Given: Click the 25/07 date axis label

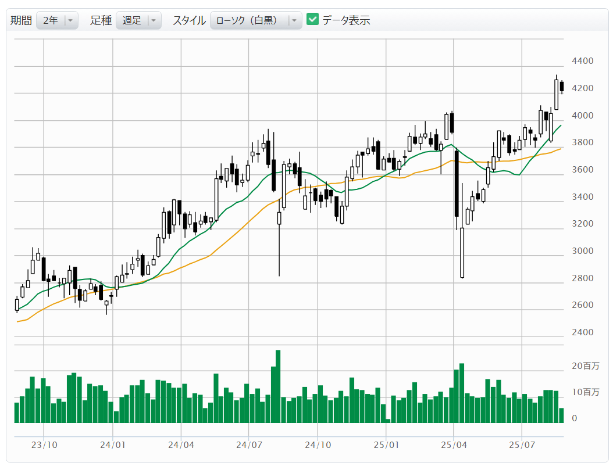Looking at the screenshot, I should pyautogui.click(x=522, y=446).
